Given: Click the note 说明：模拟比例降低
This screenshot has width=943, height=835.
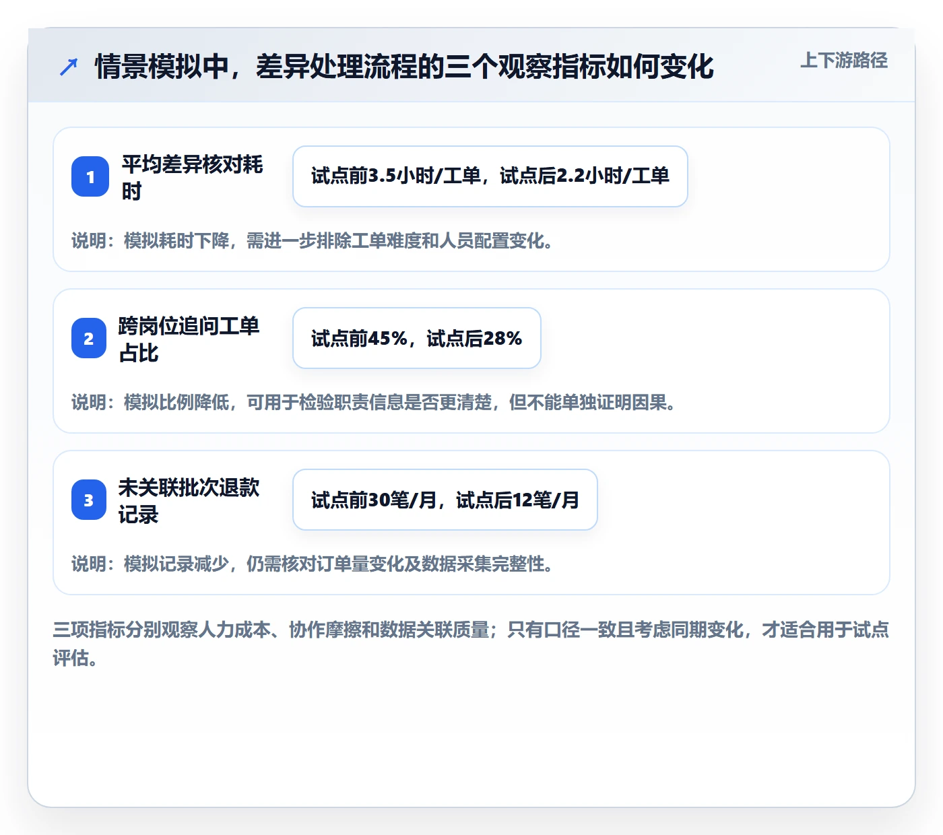Looking at the screenshot, I should [375, 402].
